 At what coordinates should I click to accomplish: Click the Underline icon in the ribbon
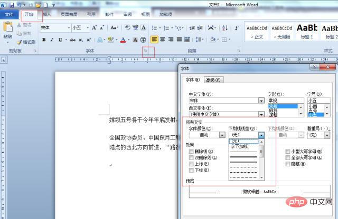[x=60, y=39]
